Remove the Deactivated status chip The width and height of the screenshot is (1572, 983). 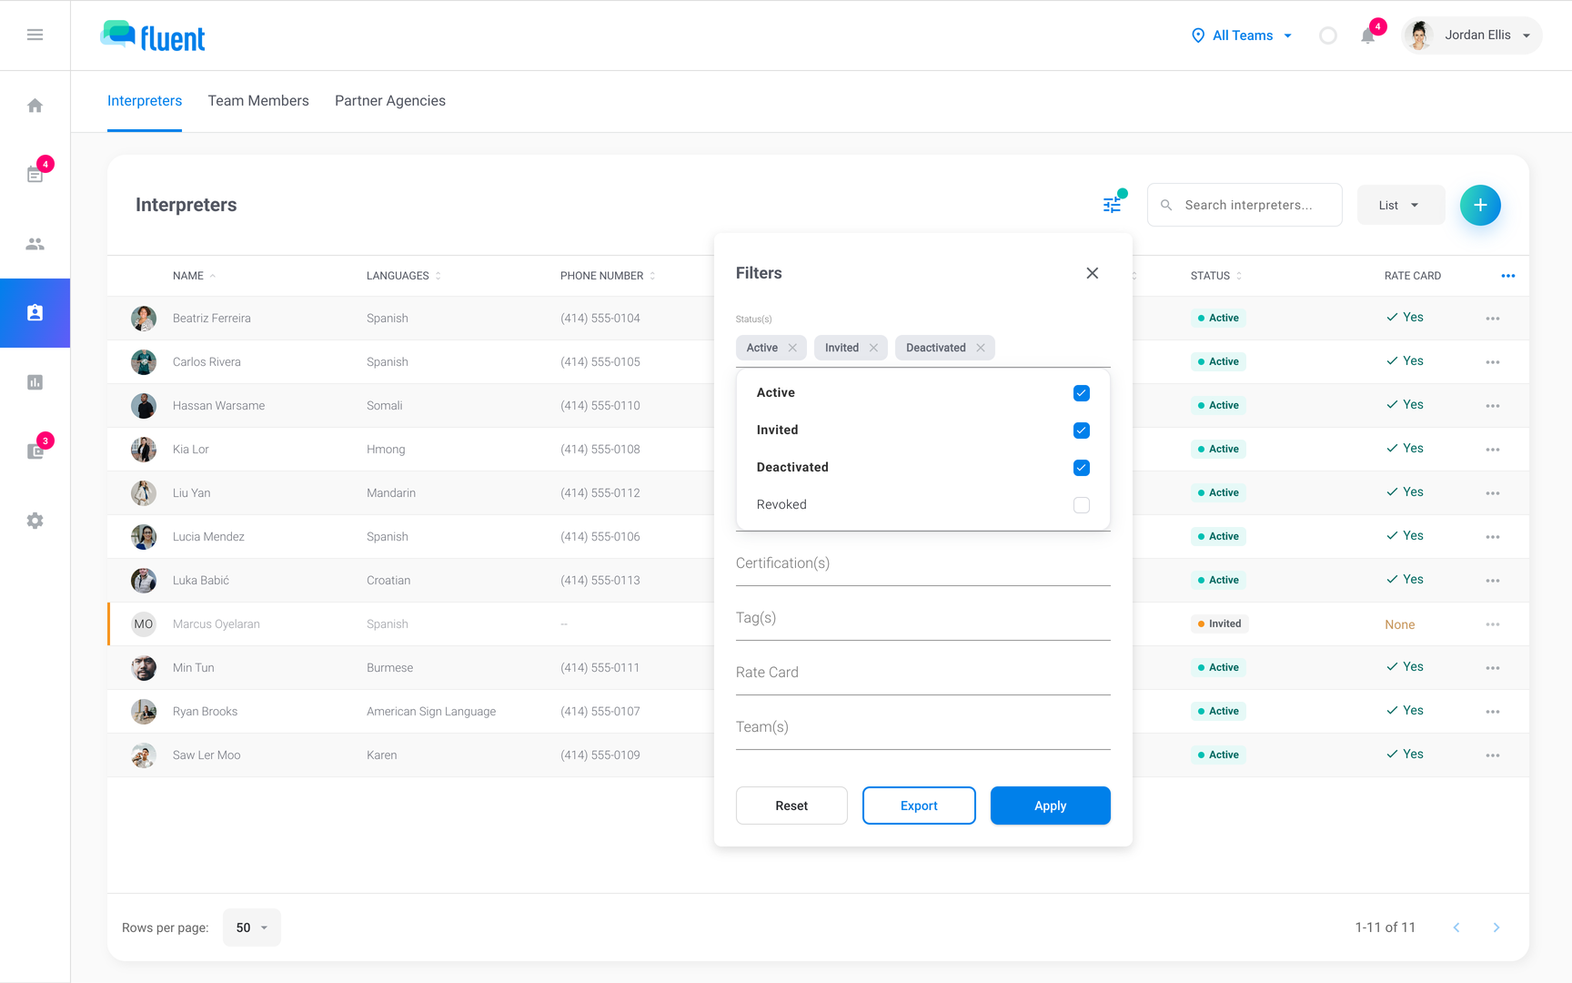coord(980,348)
